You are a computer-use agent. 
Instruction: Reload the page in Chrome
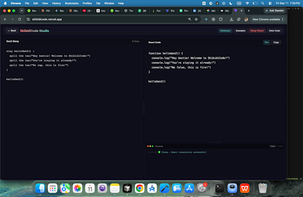pos(20,19)
